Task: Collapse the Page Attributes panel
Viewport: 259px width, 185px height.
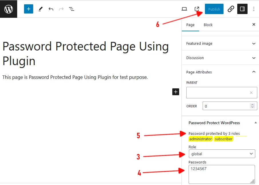Action: 220,72
